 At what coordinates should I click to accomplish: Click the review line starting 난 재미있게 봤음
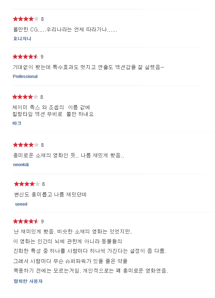coord(72,231)
